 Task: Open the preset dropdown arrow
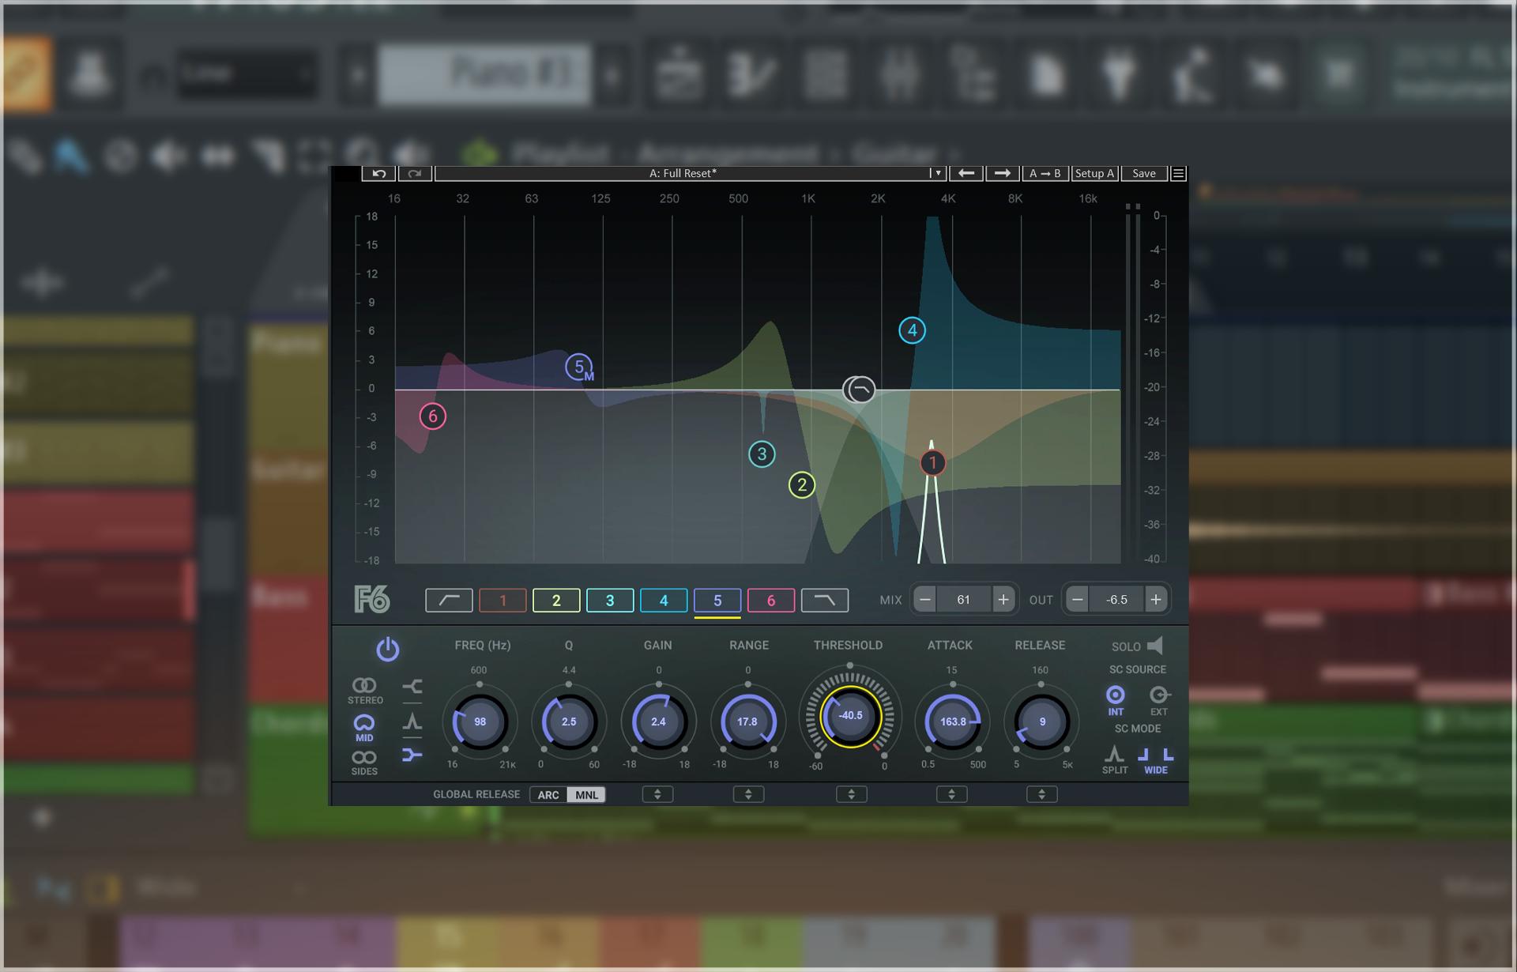(937, 173)
